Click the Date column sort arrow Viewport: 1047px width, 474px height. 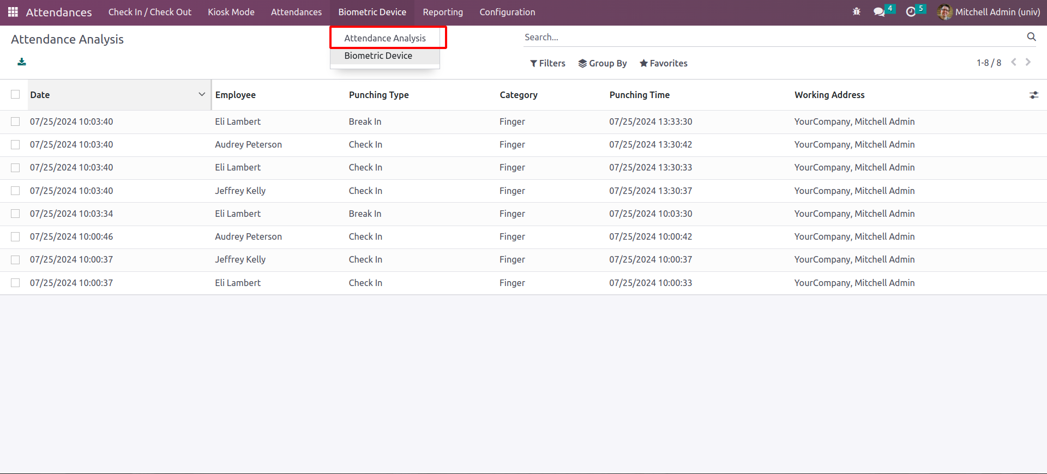point(202,94)
